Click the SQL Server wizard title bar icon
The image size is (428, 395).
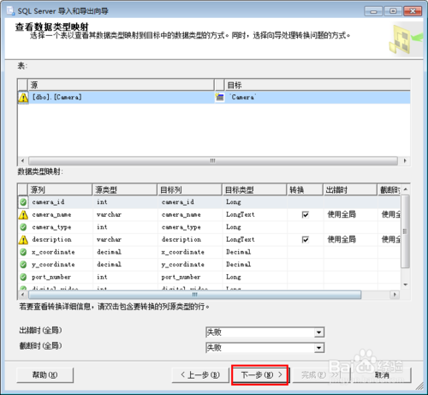click(x=10, y=11)
